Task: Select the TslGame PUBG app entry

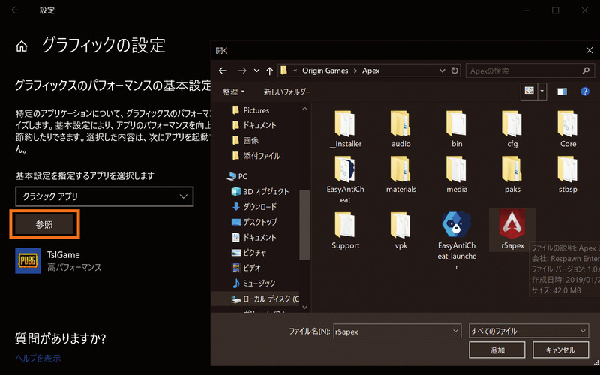Action: [x=58, y=260]
